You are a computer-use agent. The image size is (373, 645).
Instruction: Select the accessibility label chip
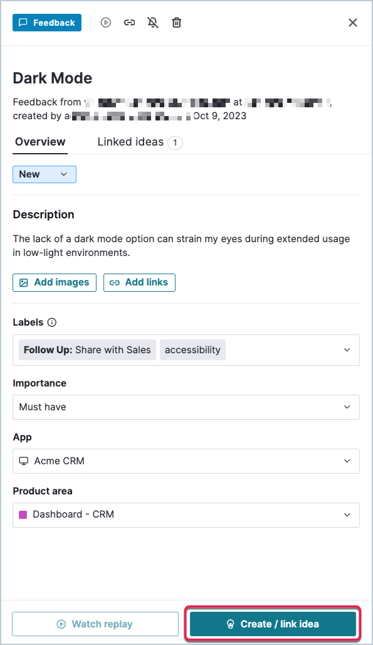point(192,350)
